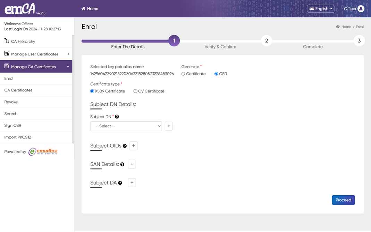Open the Subject DN select dropdown
The width and height of the screenshot is (371, 232).
pos(126,126)
